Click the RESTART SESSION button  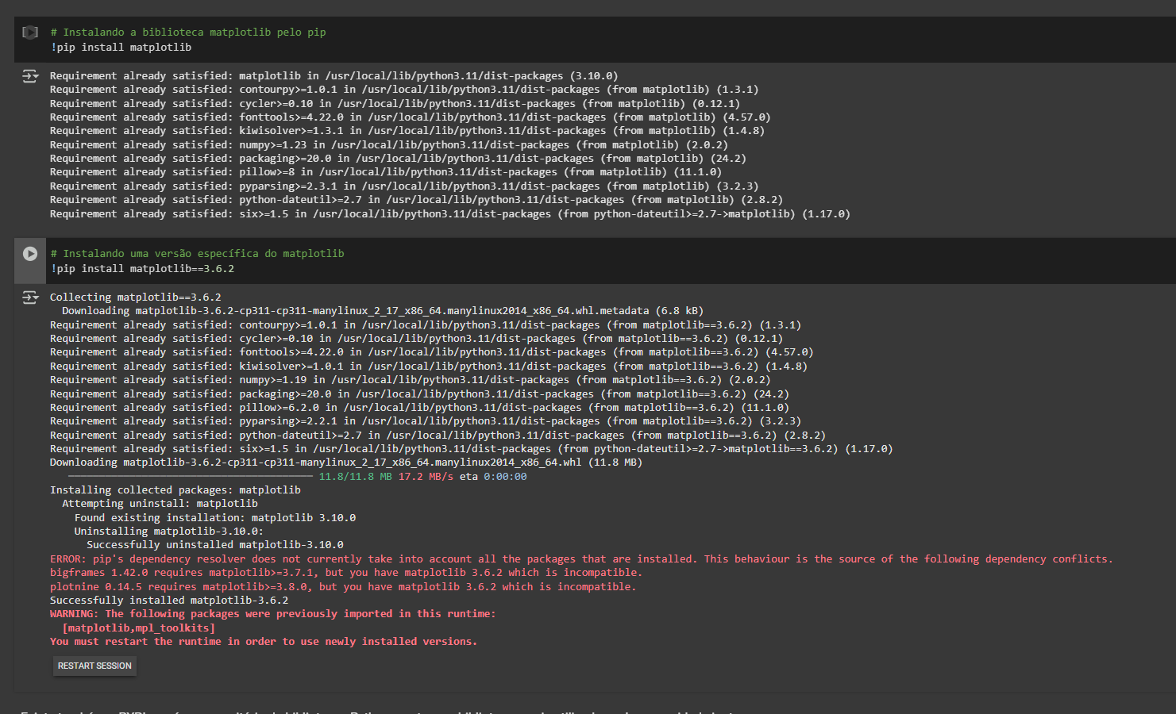tap(94, 666)
